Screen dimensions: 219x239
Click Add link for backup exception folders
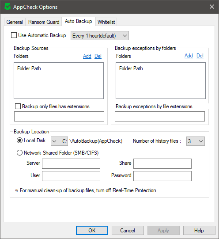189,56
